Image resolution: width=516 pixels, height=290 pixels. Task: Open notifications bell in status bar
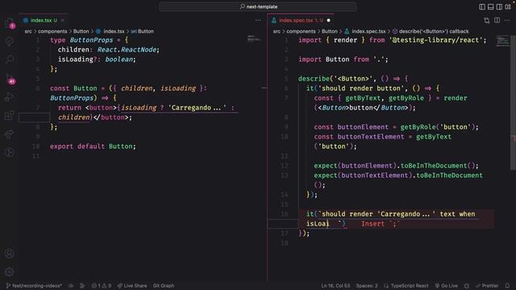pos(507,286)
